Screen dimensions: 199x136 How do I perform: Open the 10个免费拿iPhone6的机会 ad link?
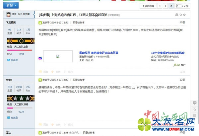point(168,53)
